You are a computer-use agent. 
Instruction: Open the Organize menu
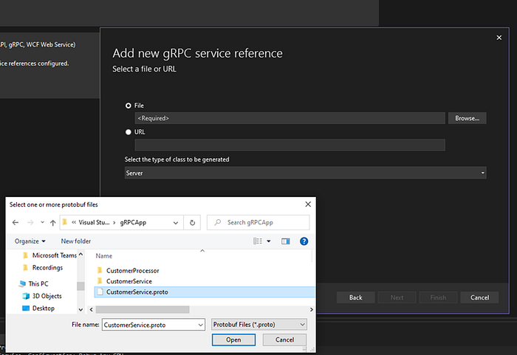pos(30,241)
